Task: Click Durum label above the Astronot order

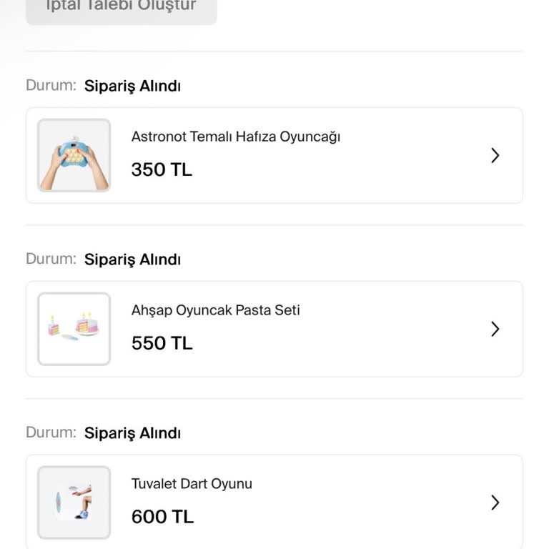Action: [x=50, y=86]
